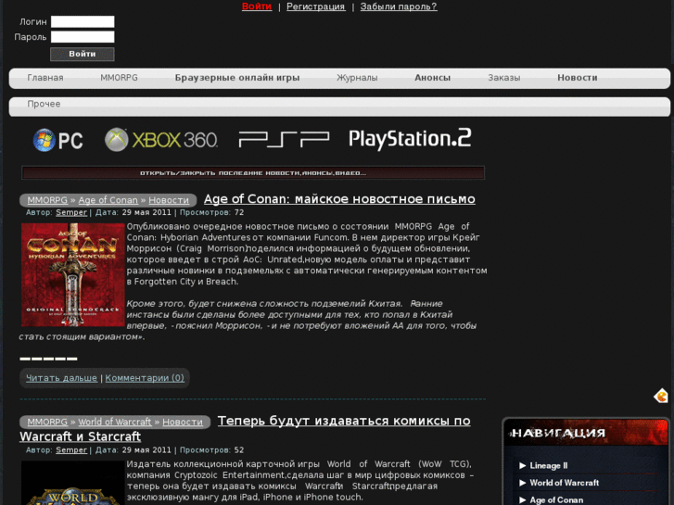This screenshot has height=505, width=674.
Task: Open Age of Conan in navigation panel
Action: coord(556,499)
